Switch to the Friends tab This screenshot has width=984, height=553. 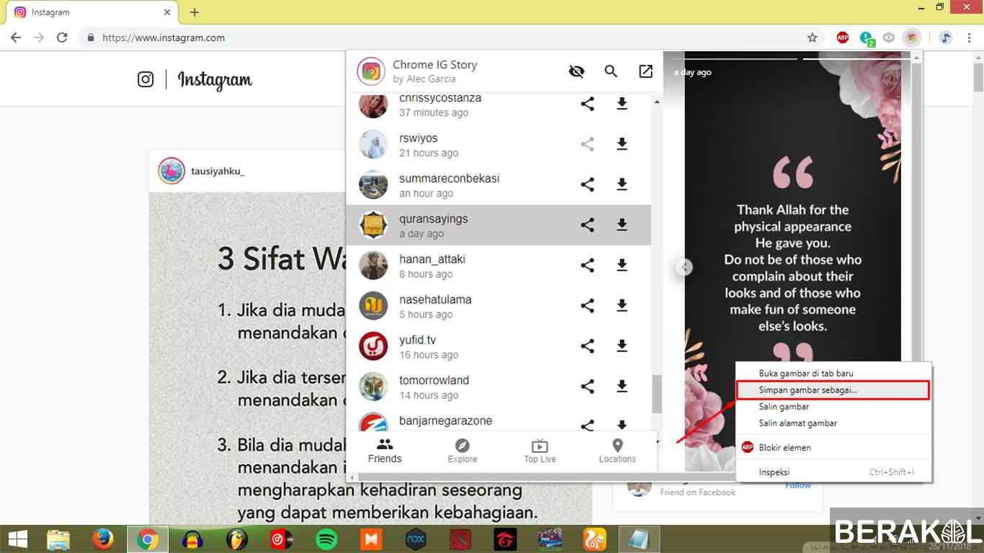click(x=385, y=451)
